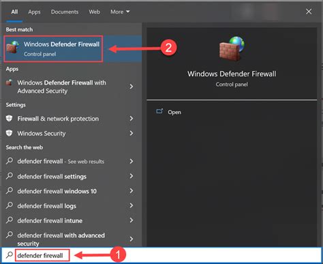
Task: Click search icon beside 'defender firewall - See web results'
Action: [10, 161]
